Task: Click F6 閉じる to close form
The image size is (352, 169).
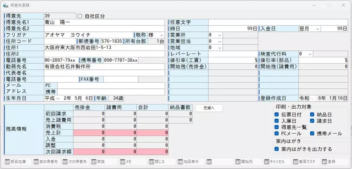Action: click(162, 162)
